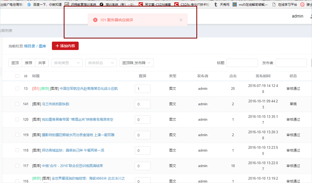The height and width of the screenshot is (183, 312).
Task: Click the 状态 column header
Action: click(293, 76)
